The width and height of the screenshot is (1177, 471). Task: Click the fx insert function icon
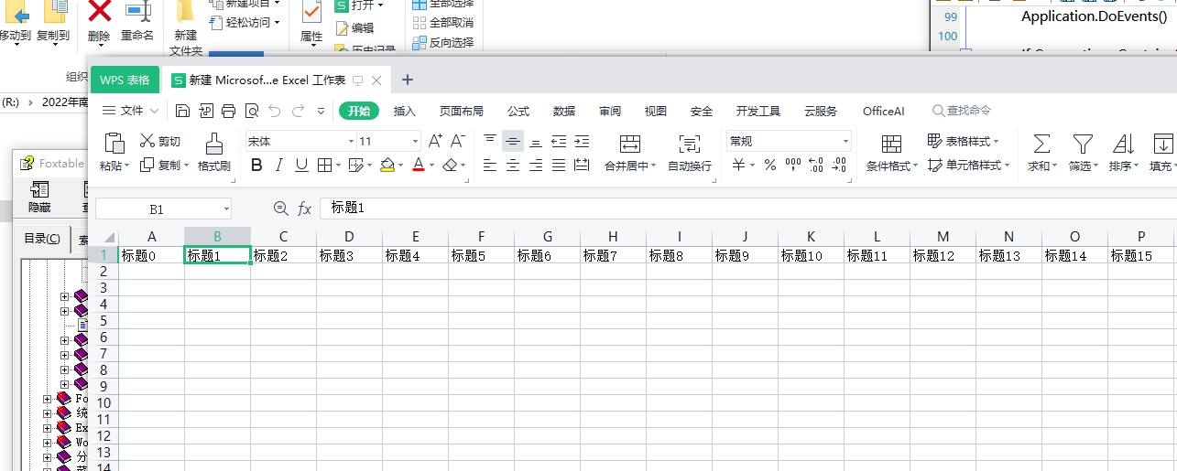point(304,209)
